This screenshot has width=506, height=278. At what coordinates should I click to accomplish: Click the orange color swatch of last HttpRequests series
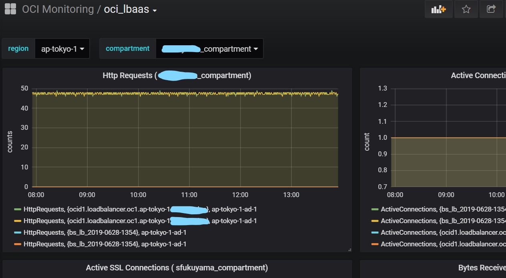click(x=17, y=244)
